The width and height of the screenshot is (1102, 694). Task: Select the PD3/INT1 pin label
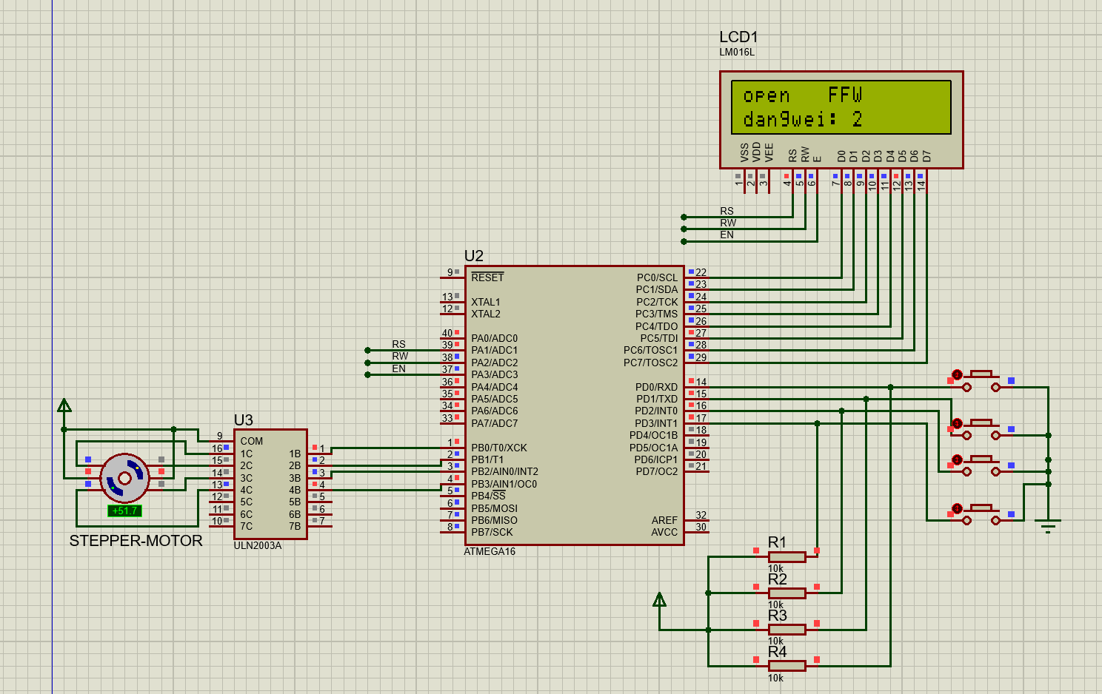(656, 423)
